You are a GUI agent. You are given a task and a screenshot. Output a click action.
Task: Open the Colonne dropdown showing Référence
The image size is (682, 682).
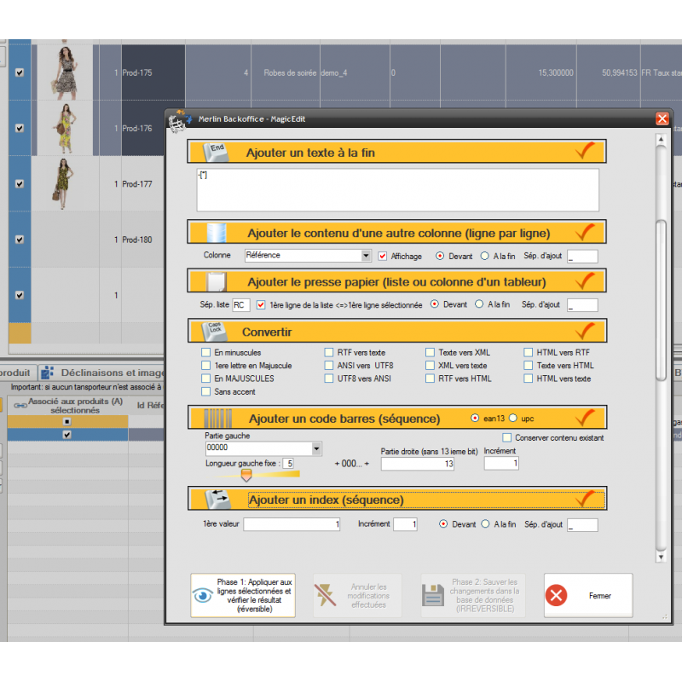click(366, 255)
